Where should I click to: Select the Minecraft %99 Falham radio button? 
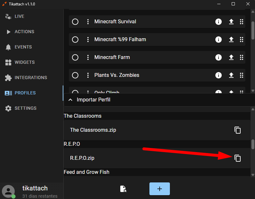(x=75, y=40)
